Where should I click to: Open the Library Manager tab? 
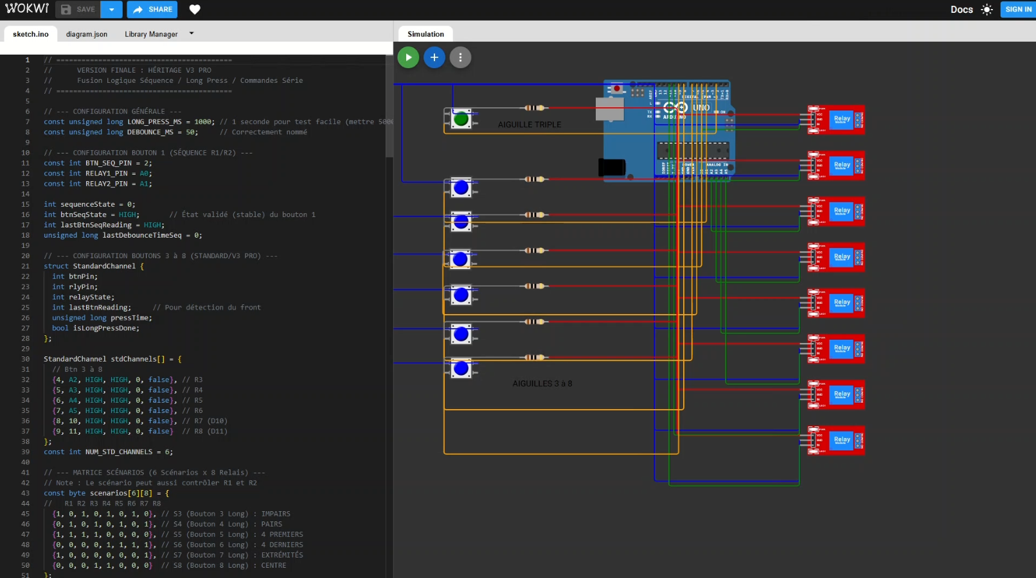(x=151, y=34)
